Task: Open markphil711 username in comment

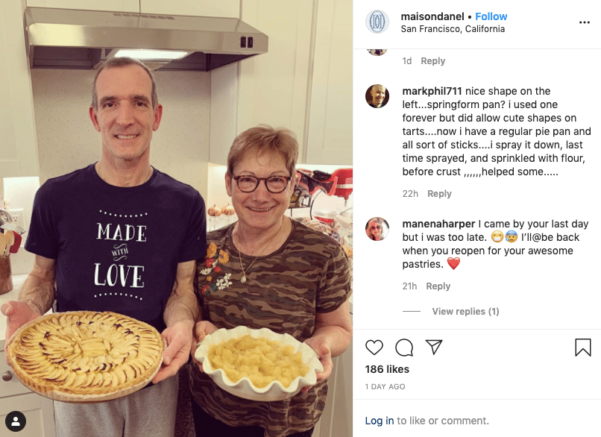Action: (x=432, y=91)
